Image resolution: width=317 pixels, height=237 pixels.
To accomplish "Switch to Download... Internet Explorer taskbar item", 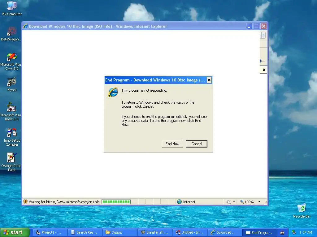I will [x=225, y=233].
